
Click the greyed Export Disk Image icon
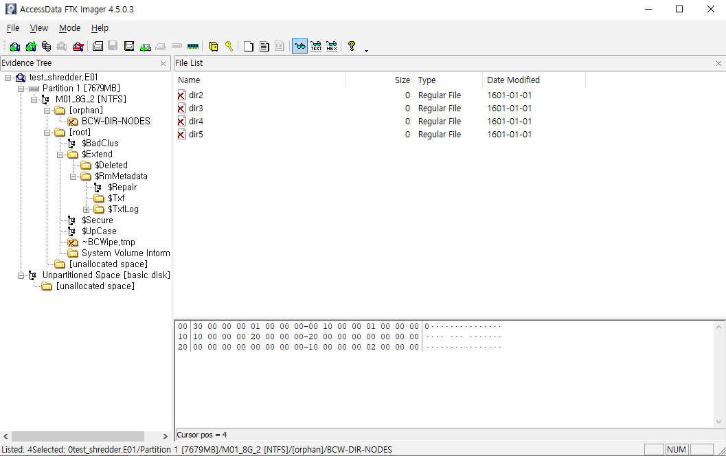coord(113,46)
